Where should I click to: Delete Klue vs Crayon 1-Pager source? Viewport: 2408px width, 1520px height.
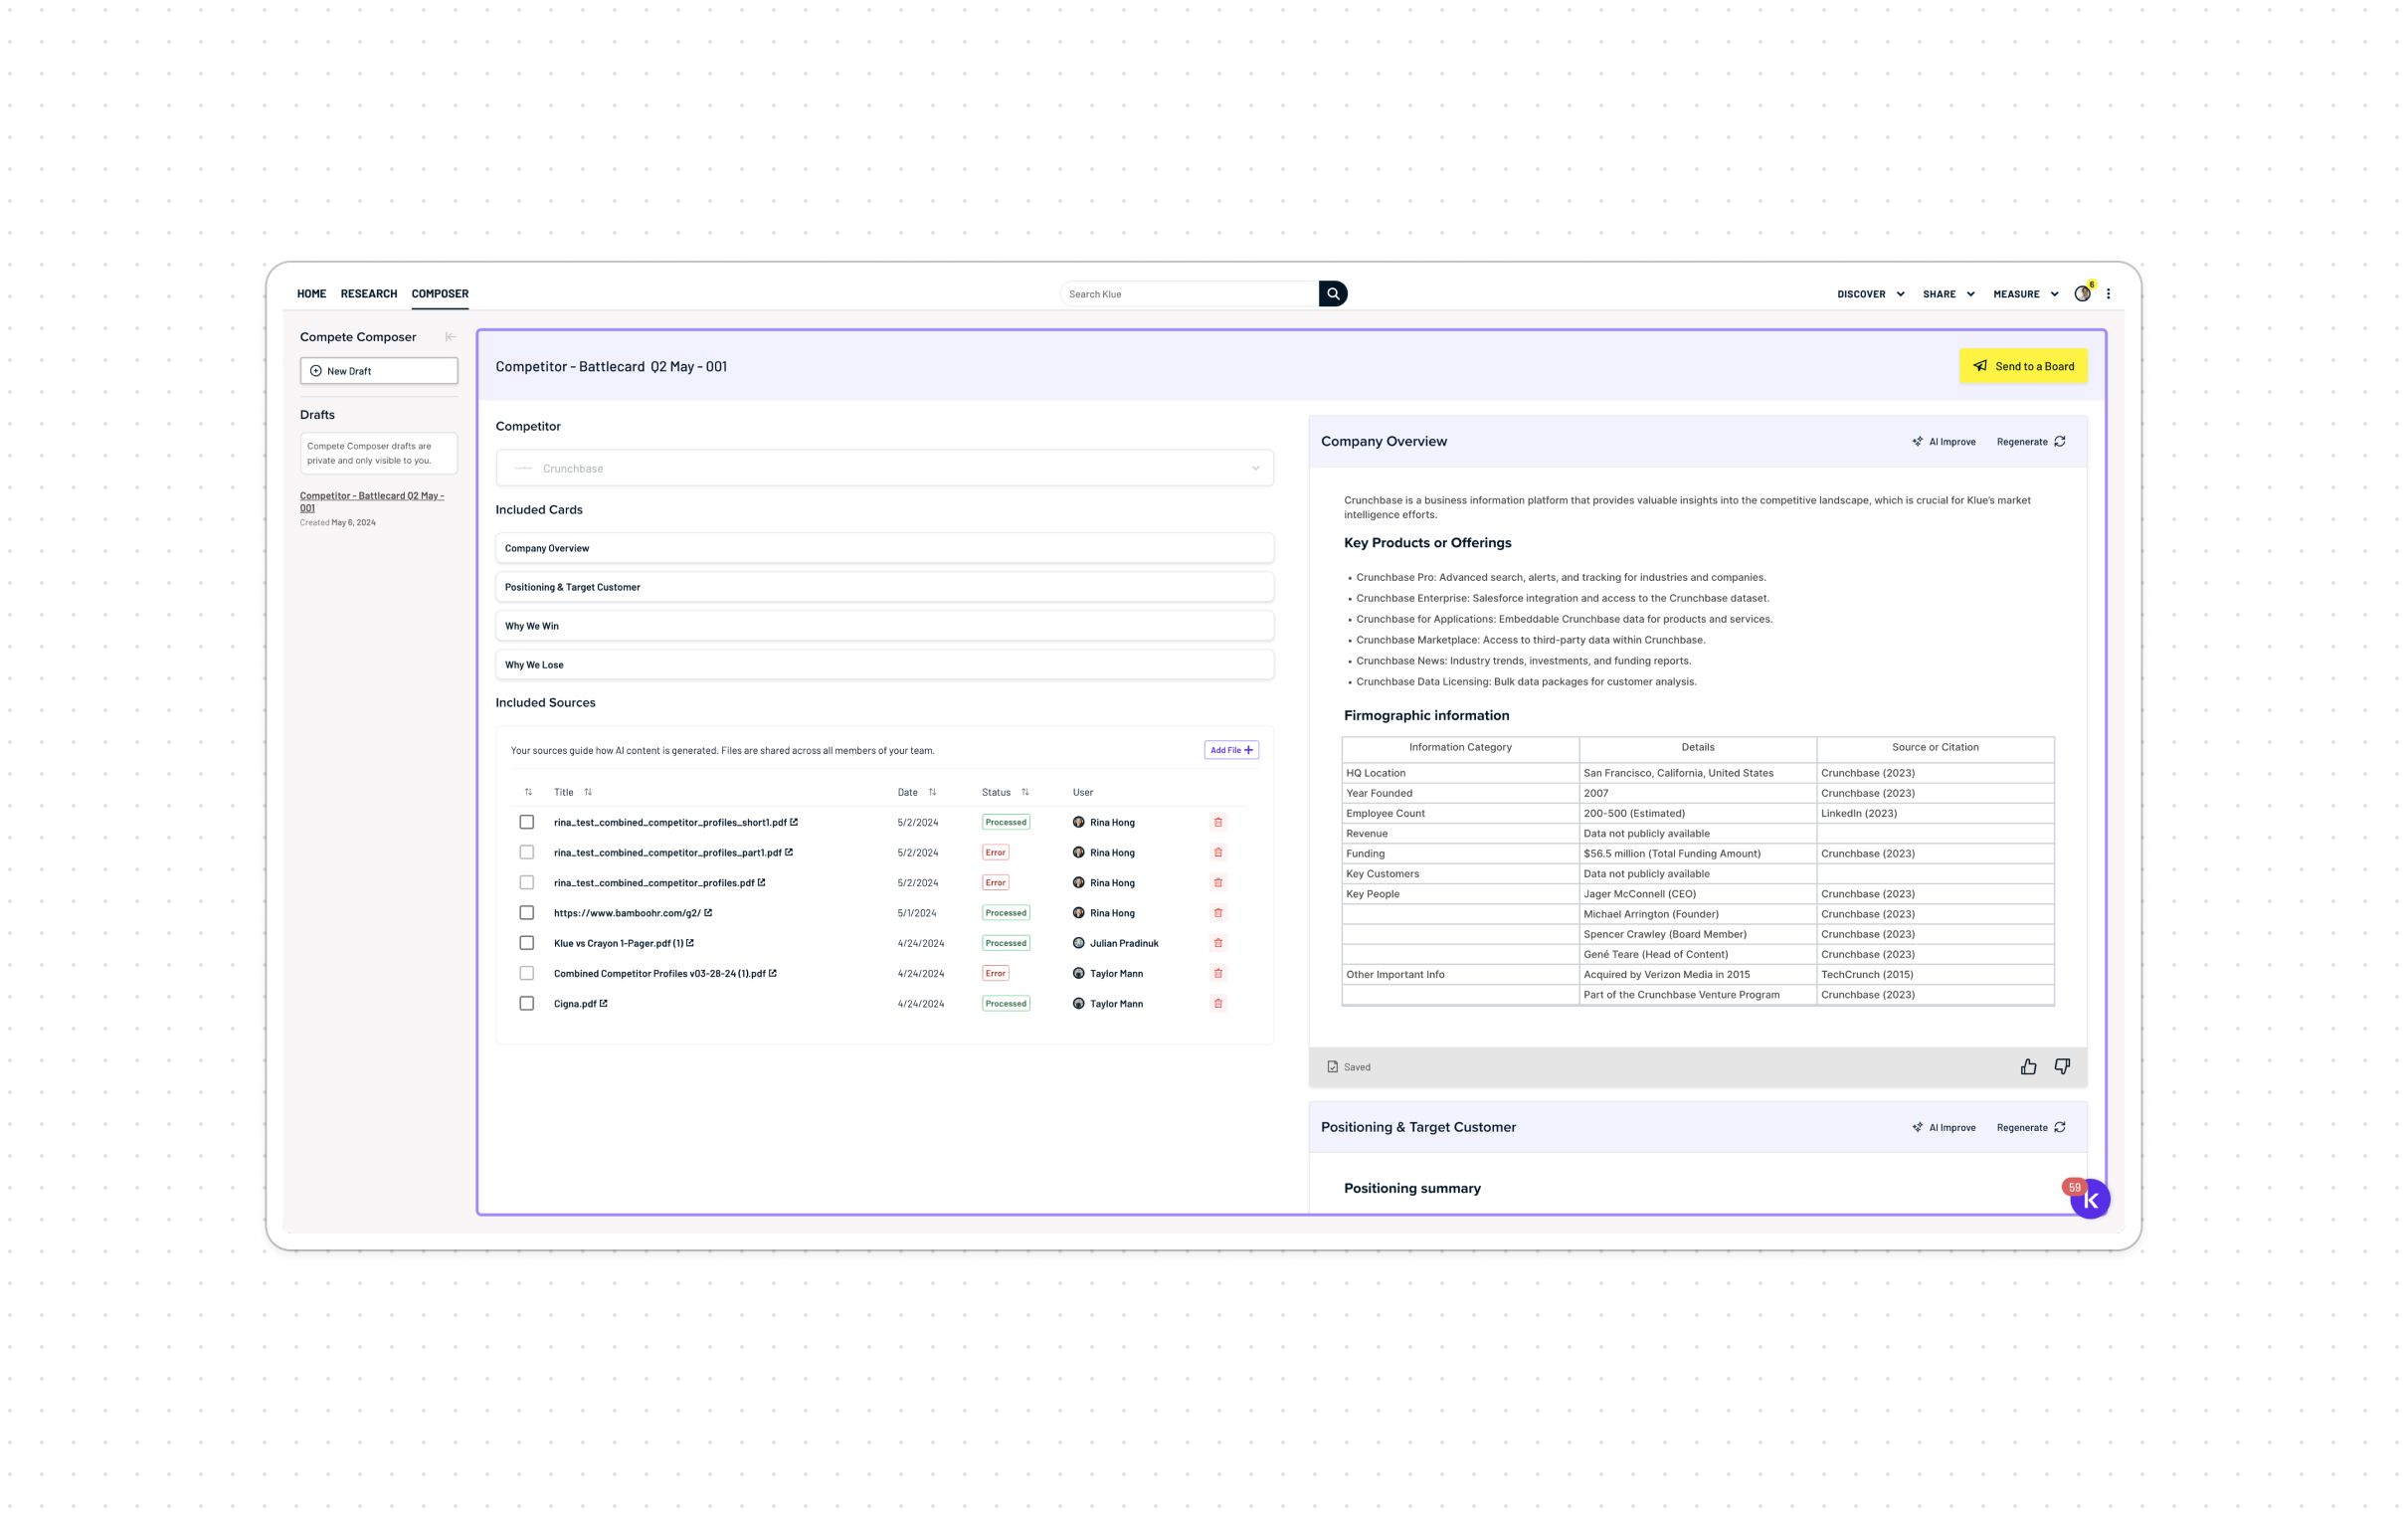pos(1218,943)
